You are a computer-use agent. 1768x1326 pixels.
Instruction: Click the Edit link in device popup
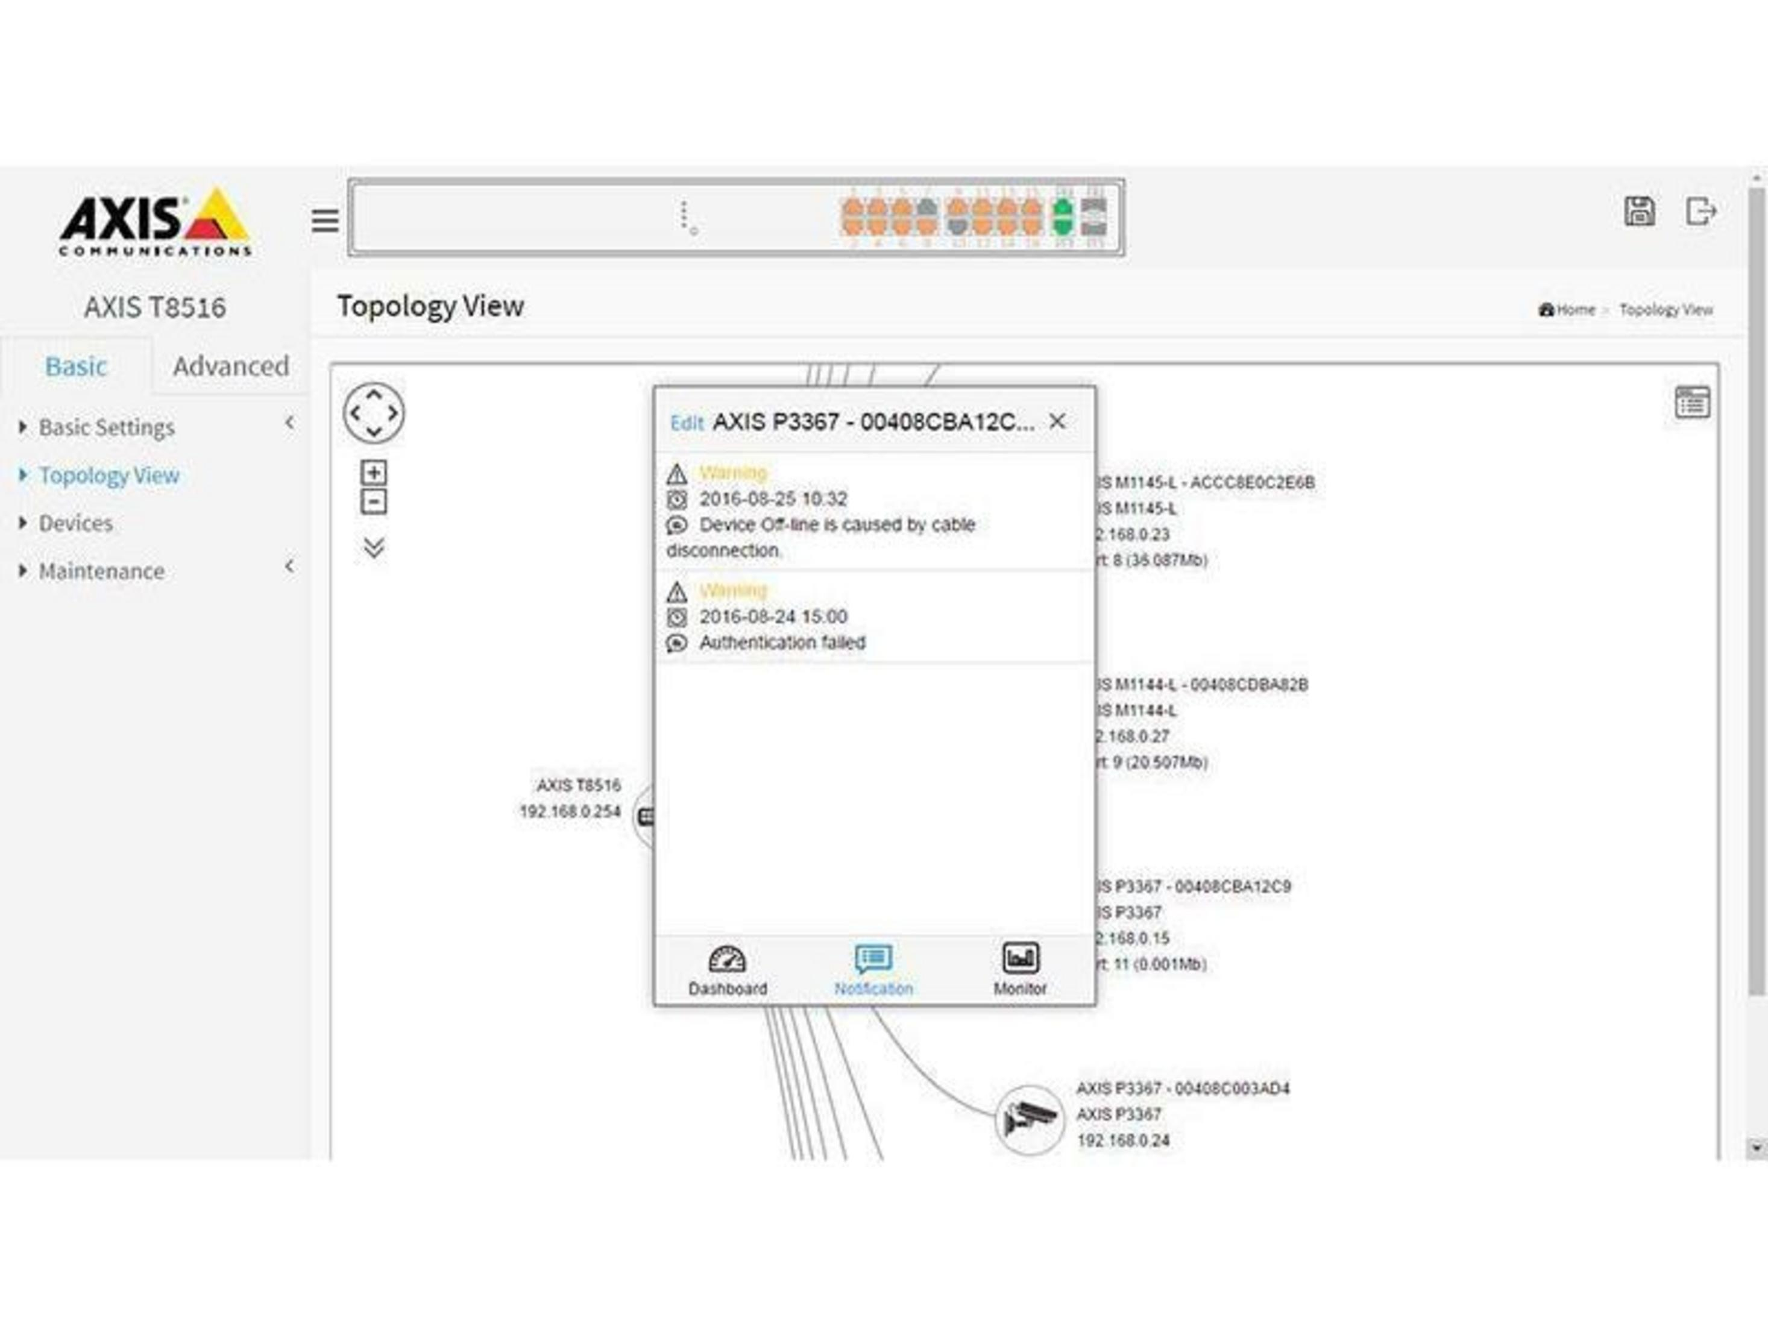pos(686,423)
